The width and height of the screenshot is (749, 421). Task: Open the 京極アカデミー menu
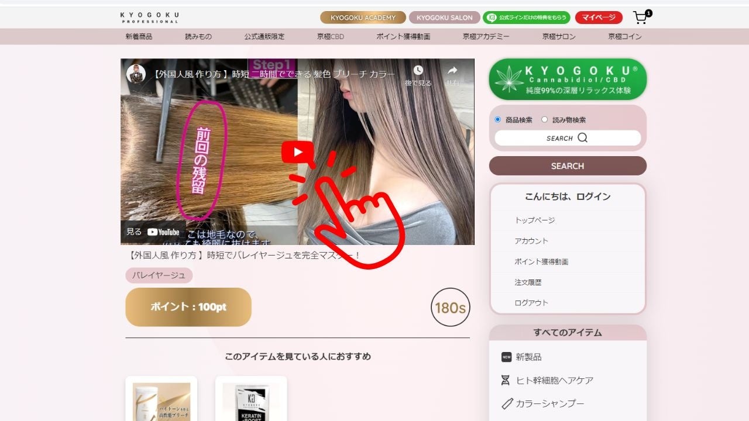tap(486, 36)
